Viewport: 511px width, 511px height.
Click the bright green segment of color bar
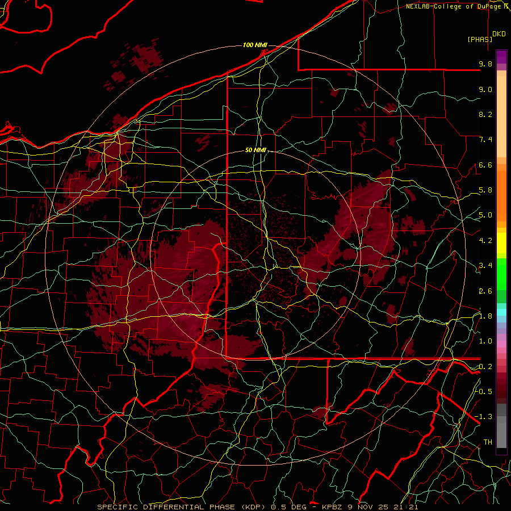pos(501,274)
